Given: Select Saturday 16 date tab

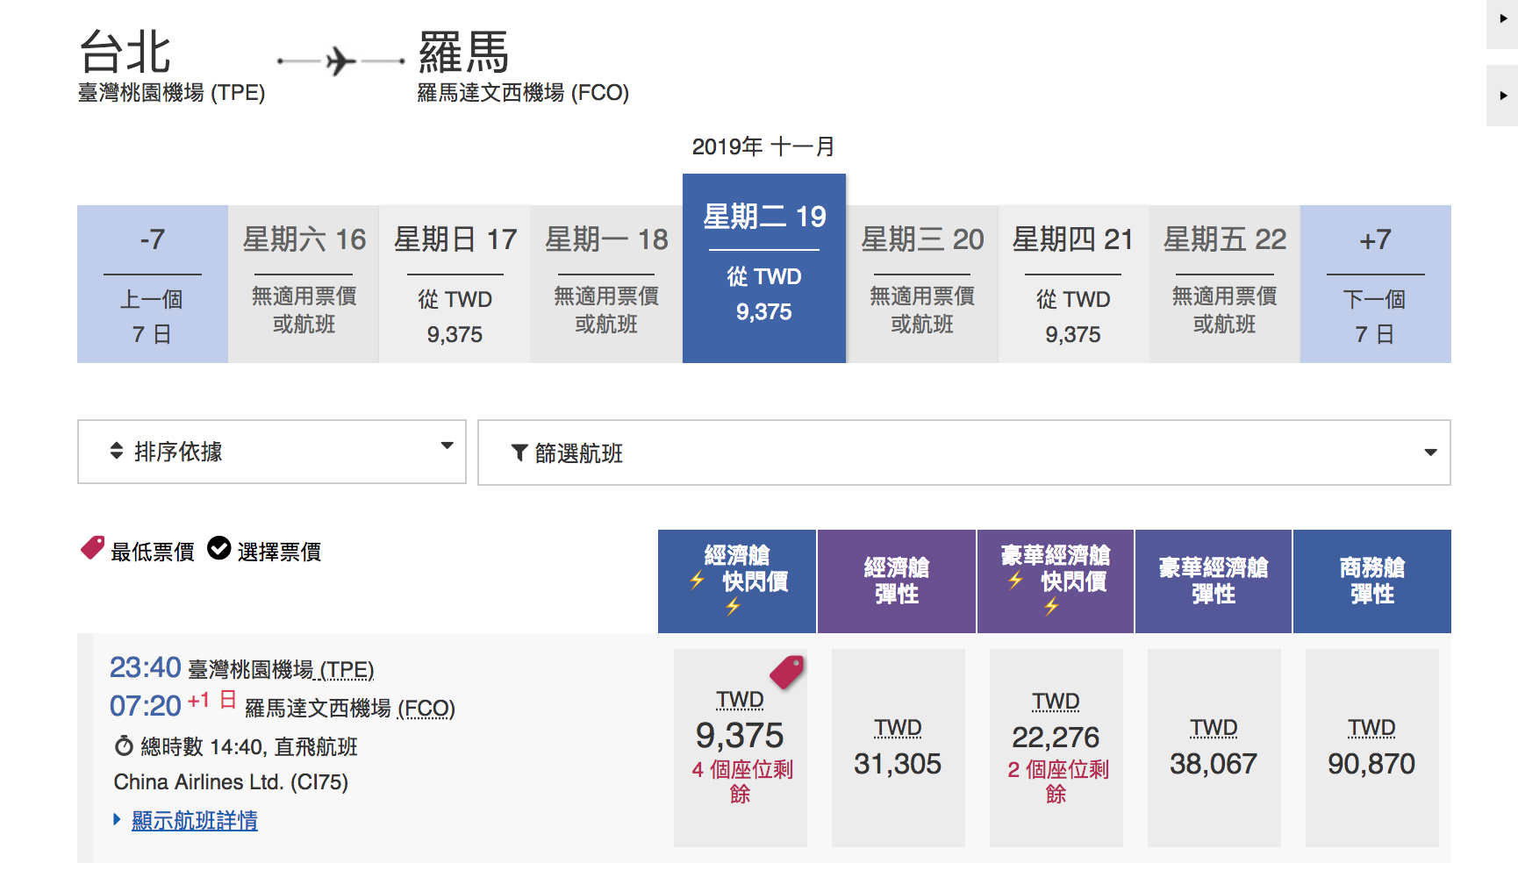Looking at the screenshot, I should pyautogui.click(x=304, y=284).
